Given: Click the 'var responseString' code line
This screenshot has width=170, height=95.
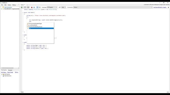Looking at the screenshot, I should [x=46, y=20].
